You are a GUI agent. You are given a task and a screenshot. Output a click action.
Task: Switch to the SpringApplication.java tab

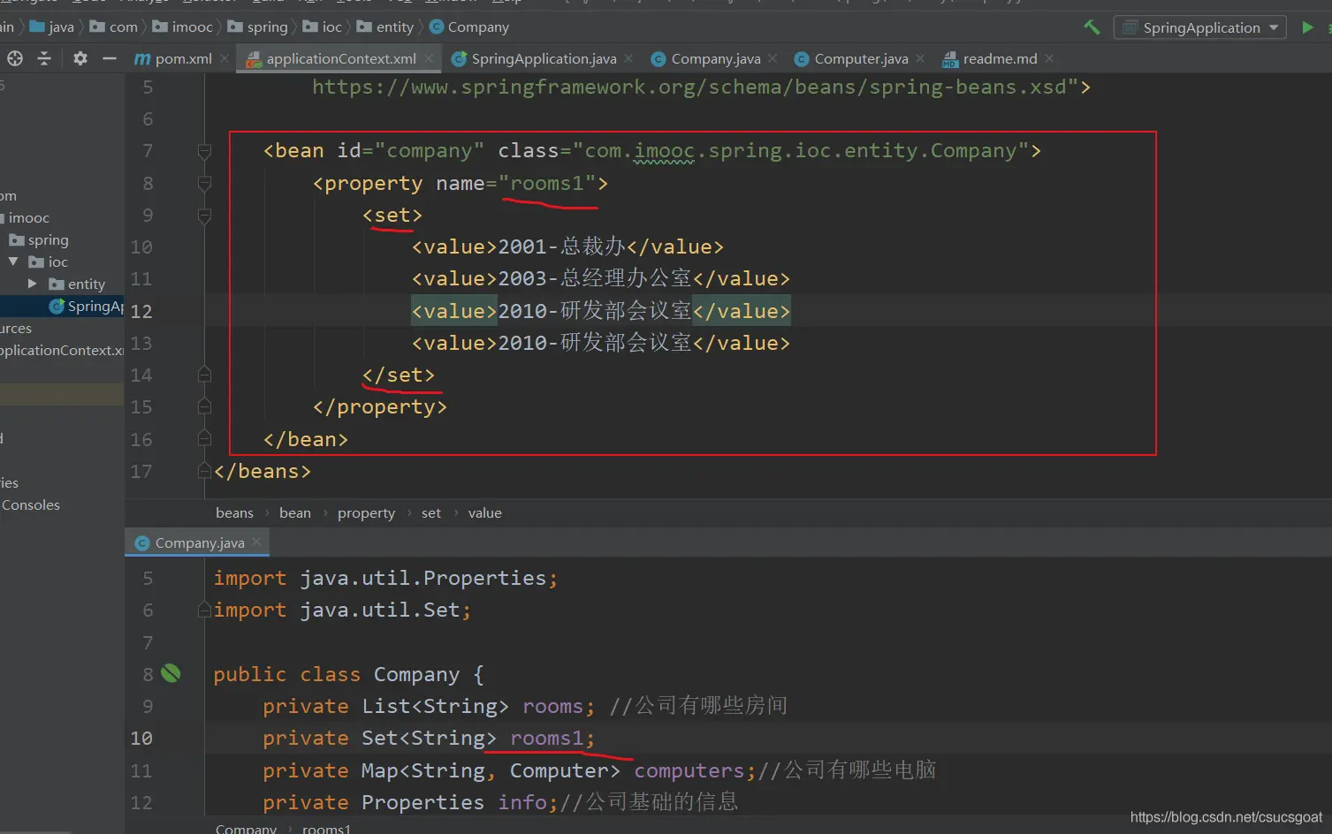click(543, 58)
